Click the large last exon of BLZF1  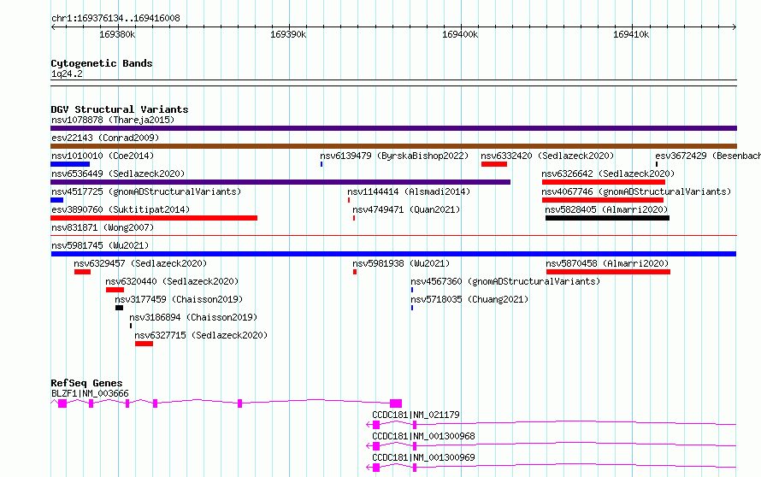(x=396, y=403)
